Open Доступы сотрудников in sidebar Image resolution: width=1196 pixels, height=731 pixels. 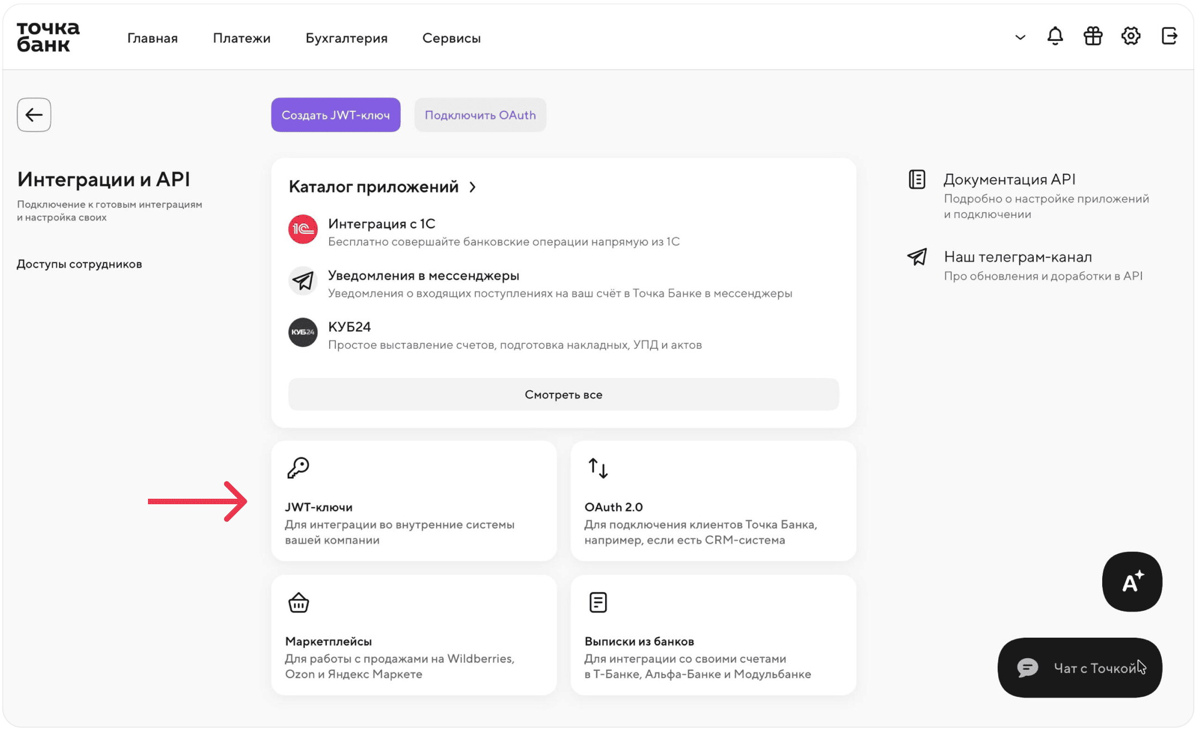click(x=80, y=264)
